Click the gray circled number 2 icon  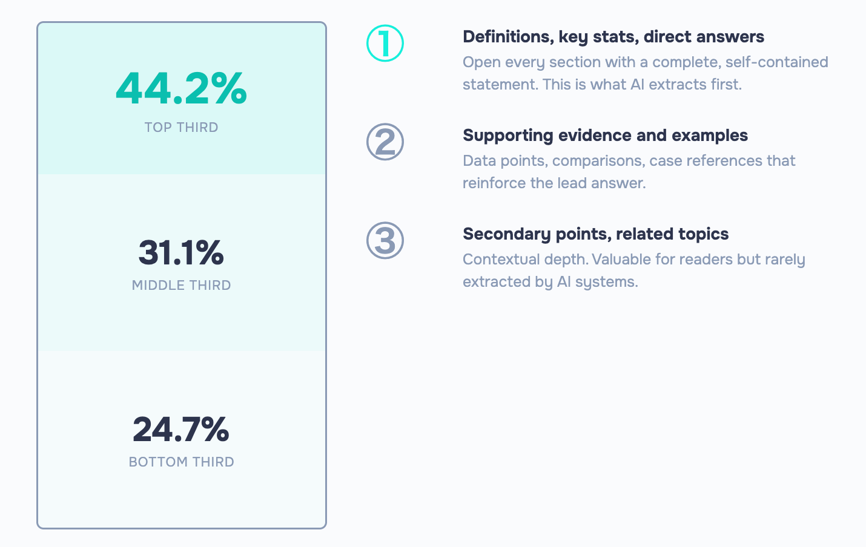click(x=385, y=142)
